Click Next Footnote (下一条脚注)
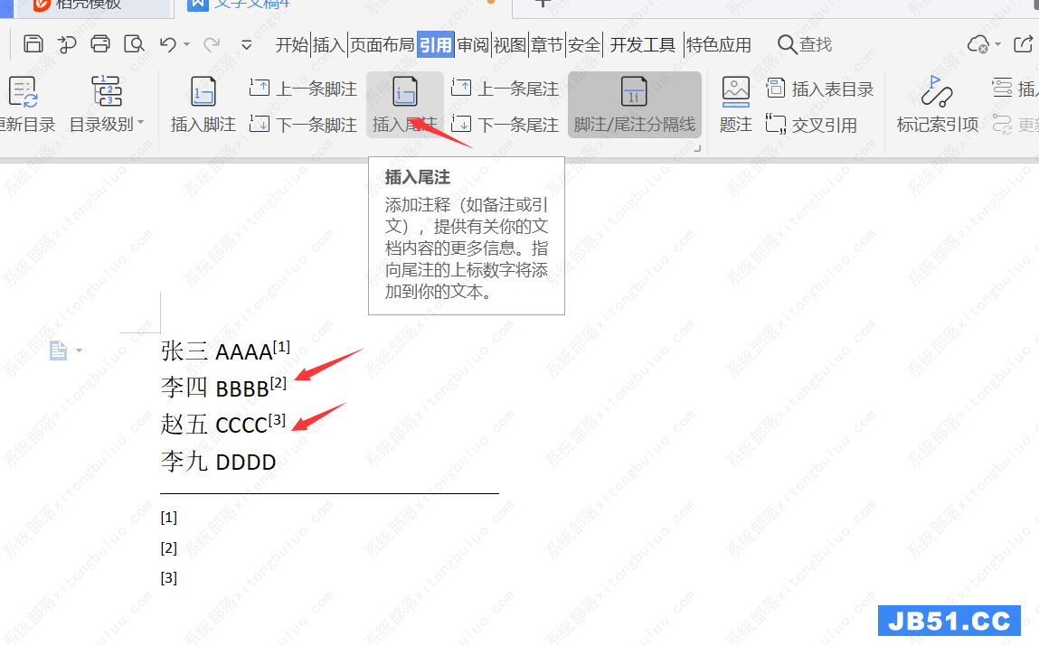 [304, 125]
